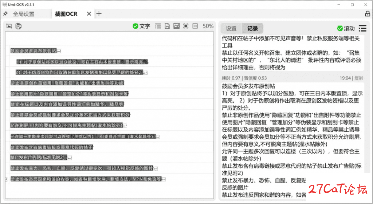Select the 截图OCR tab
The width and height of the screenshot is (373, 204).
tap(66, 14)
